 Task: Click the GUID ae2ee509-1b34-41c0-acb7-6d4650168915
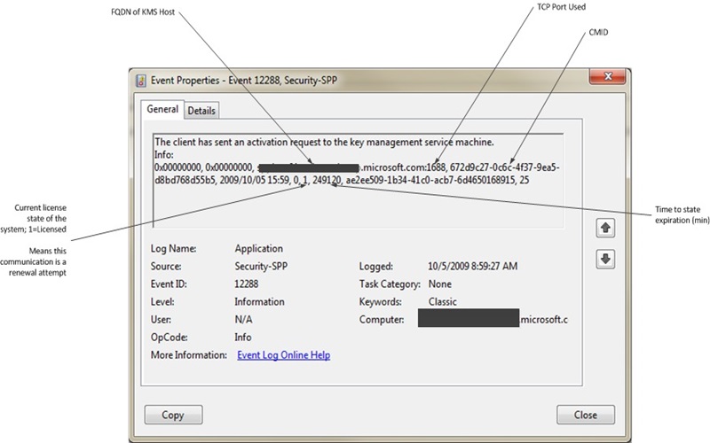(430, 181)
